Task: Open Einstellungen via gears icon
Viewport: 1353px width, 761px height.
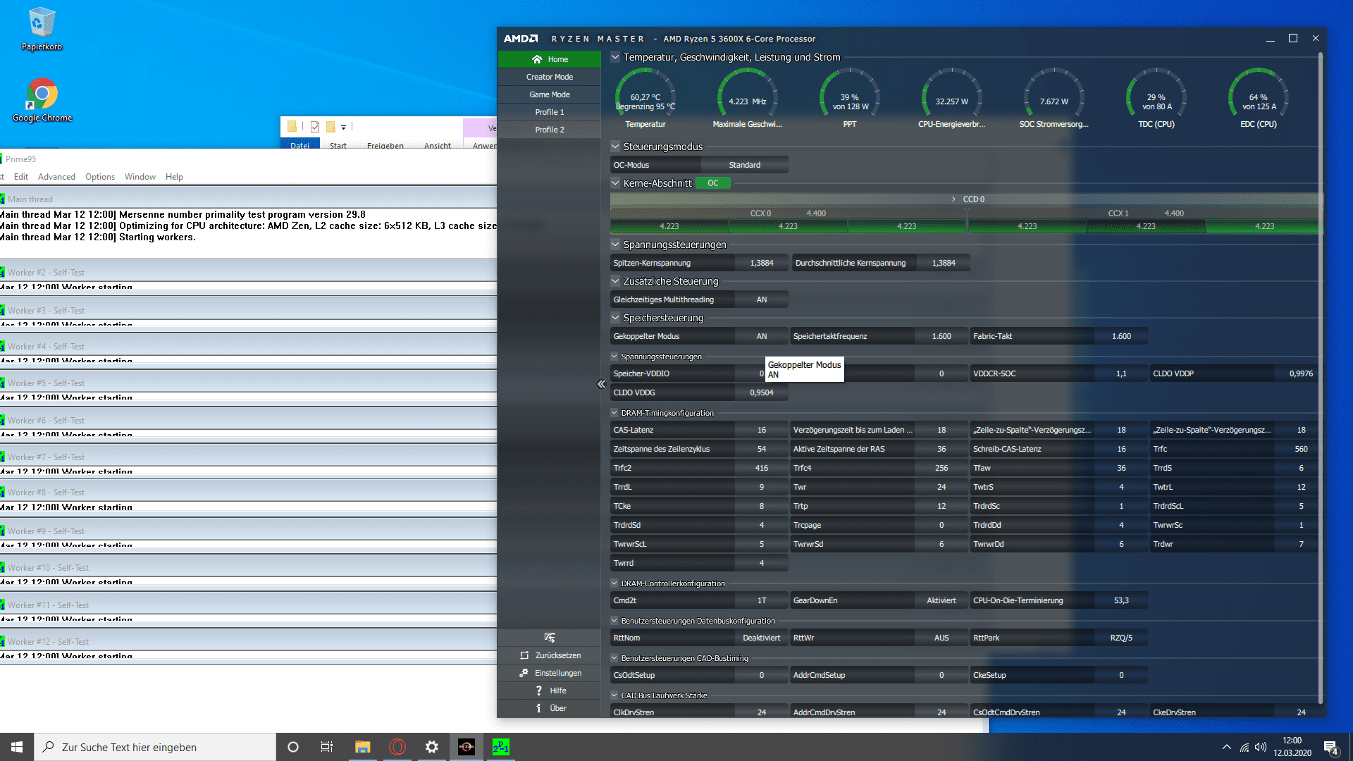Action: [524, 673]
